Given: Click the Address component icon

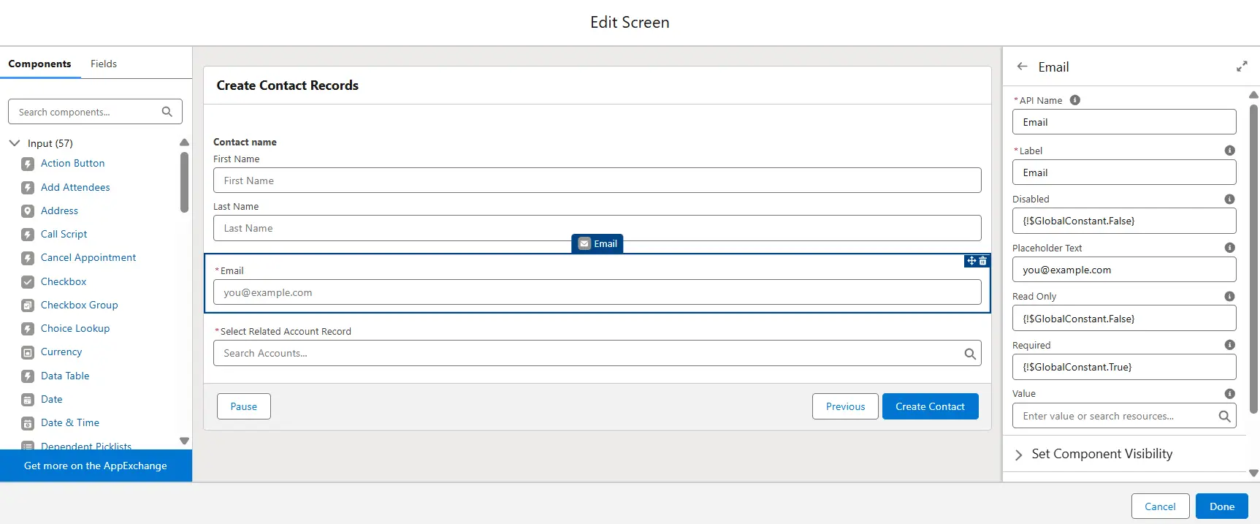Looking at the screenshot, I should (x=28, y=211).
